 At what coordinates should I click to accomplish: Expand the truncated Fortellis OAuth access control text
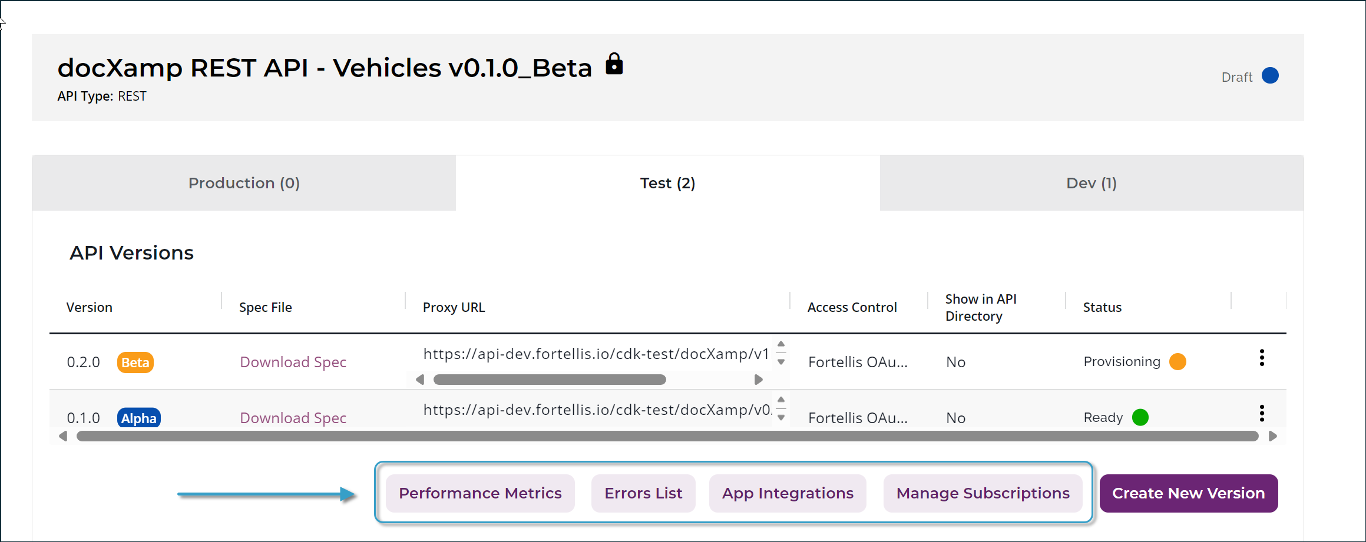pos(858,361)
